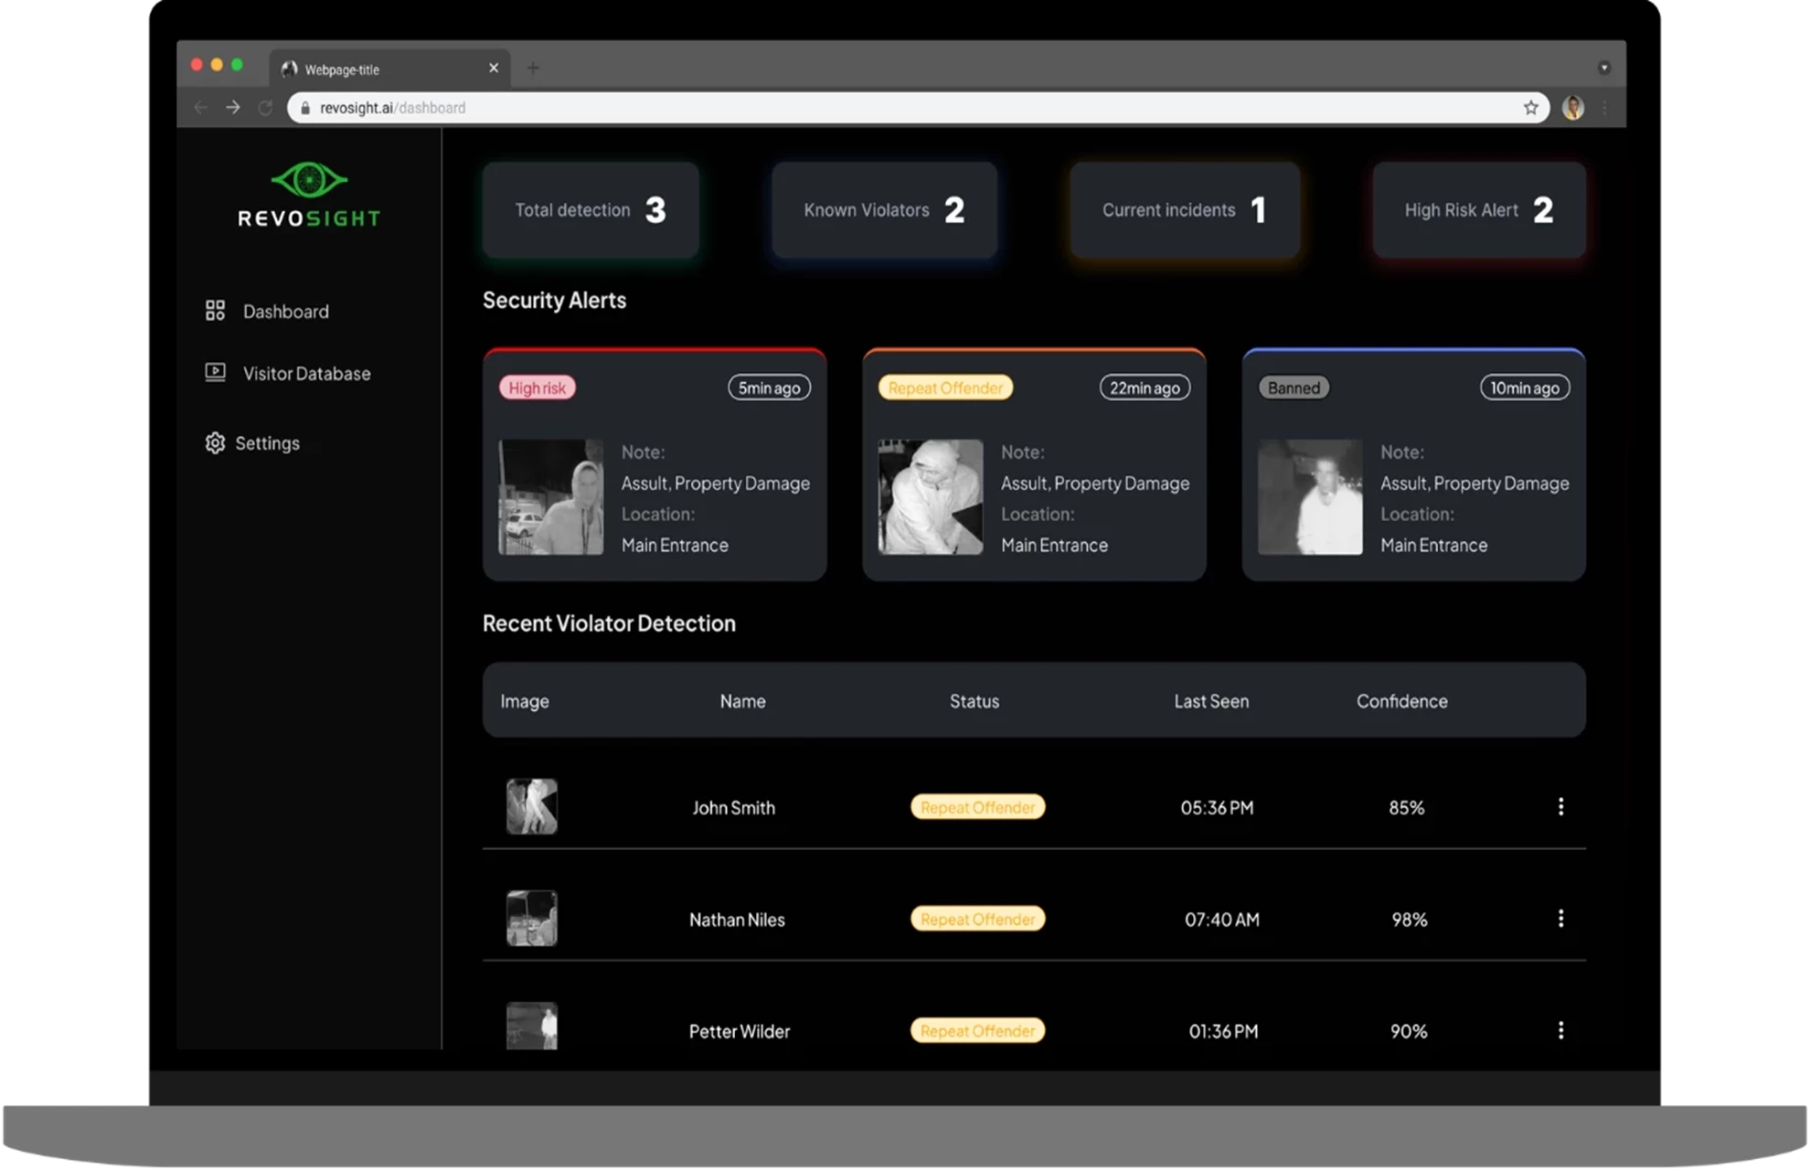Viewport: 1810px width, 1170px height.
Task: Open the browser profile avatar menu
Action: pos(1572,107)
